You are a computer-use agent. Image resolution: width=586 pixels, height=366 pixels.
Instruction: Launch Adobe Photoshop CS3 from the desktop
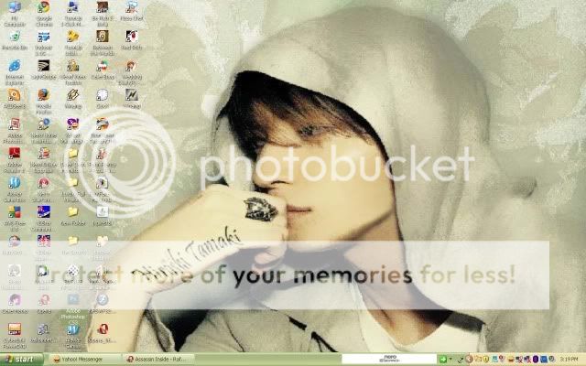[x=73, y=301]
